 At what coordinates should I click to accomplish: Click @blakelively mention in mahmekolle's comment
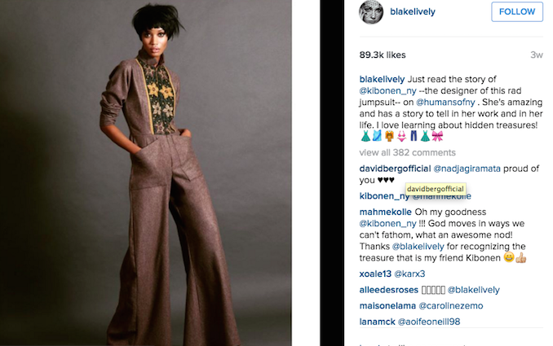[418, 247]
